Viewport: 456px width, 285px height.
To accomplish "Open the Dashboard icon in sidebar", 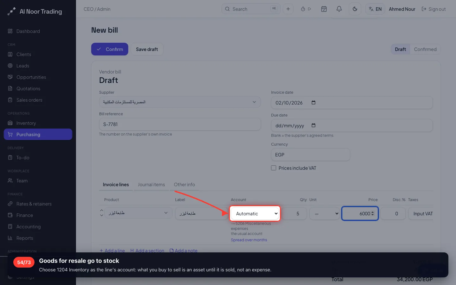I will [10, 31].
